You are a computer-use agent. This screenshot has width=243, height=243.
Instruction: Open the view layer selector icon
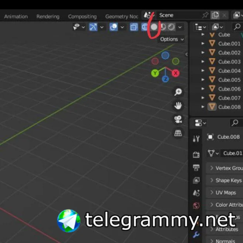click(237, 15)
